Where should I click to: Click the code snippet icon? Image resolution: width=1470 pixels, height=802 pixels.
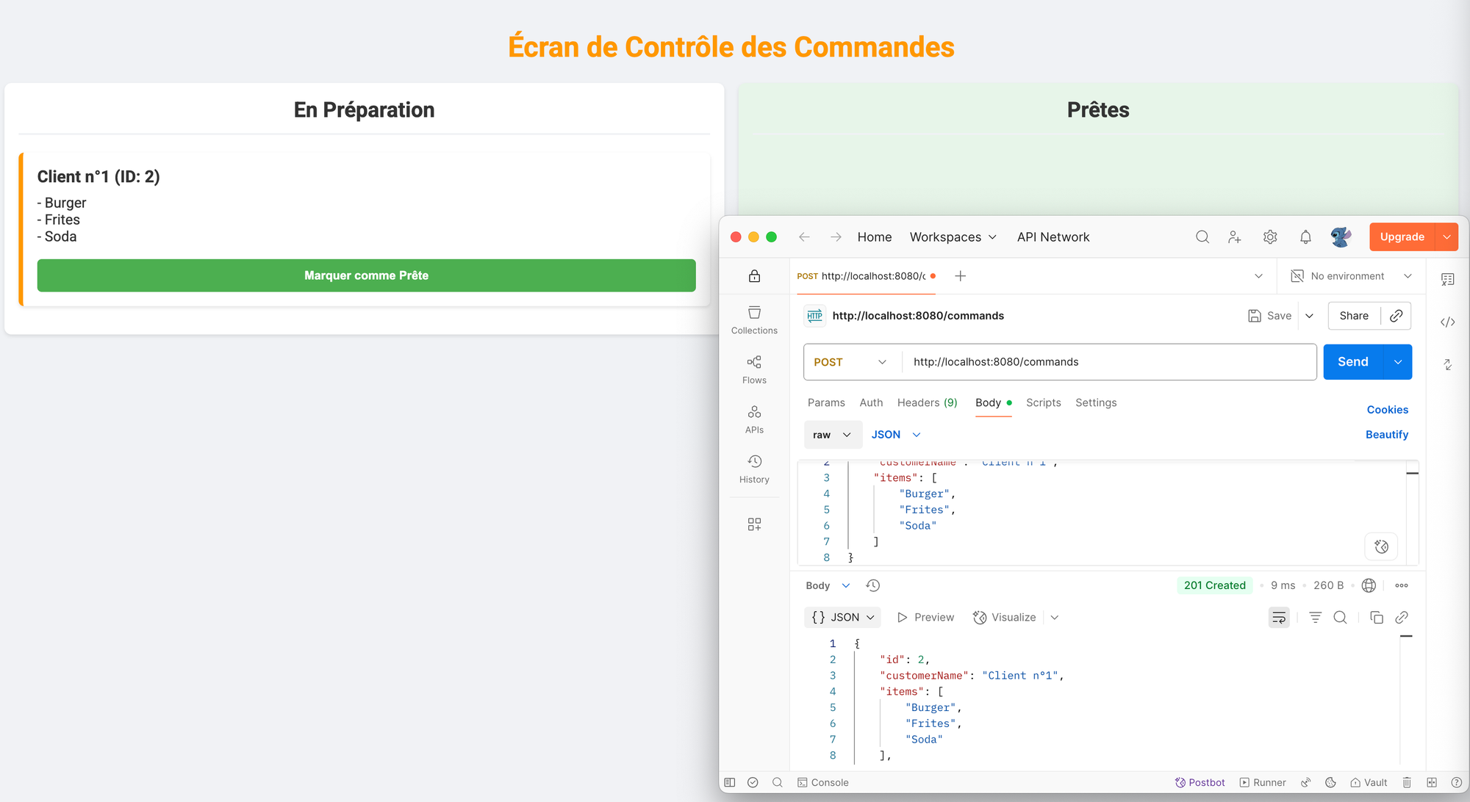coord(1447,322)
